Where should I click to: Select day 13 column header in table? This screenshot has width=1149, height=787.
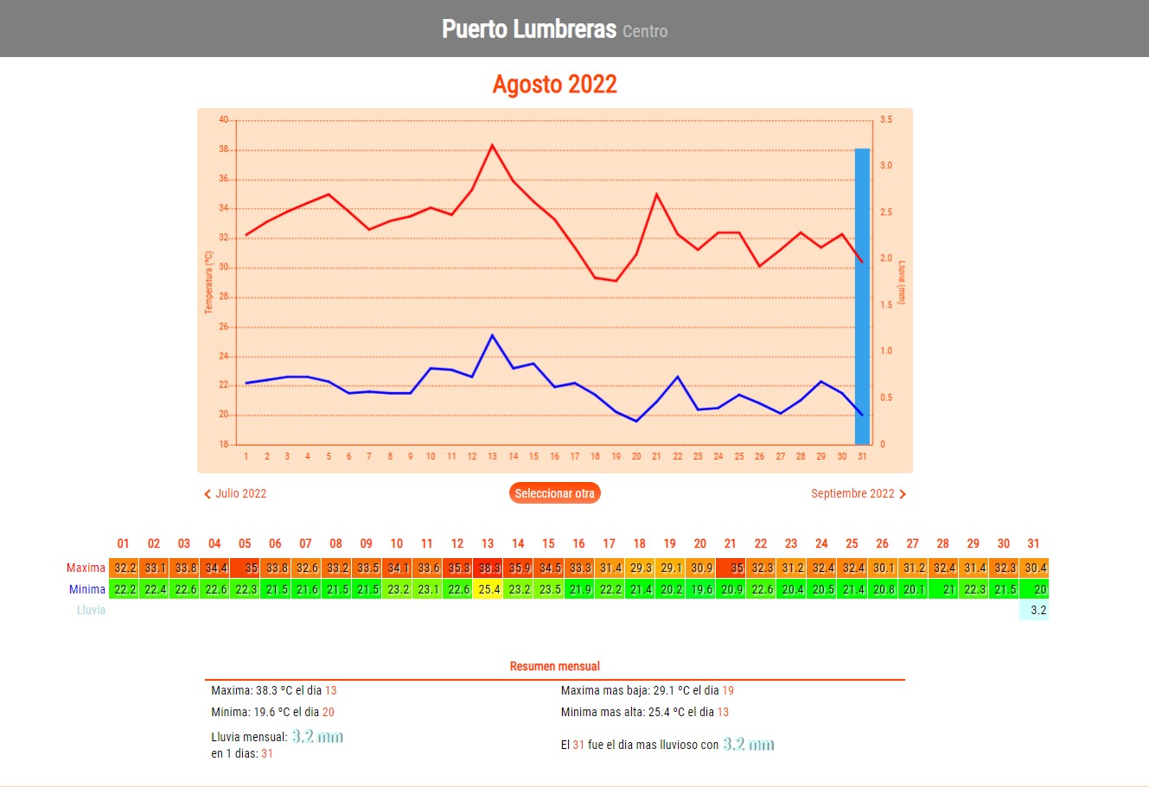coord(488,543)
